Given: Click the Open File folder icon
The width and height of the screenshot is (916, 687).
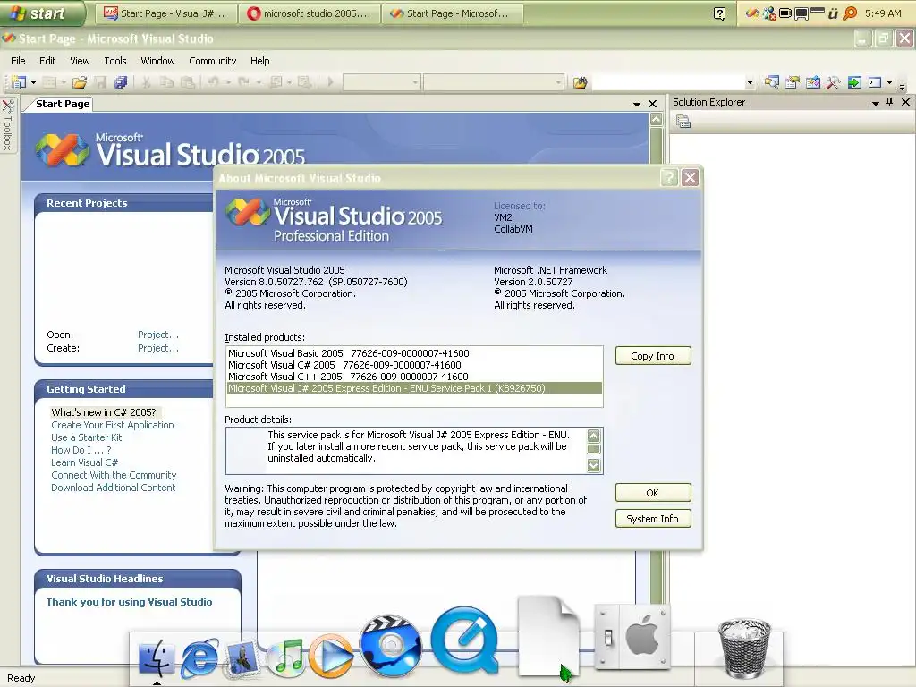Looking at the screenshot, I should click(x=80, y=82).
